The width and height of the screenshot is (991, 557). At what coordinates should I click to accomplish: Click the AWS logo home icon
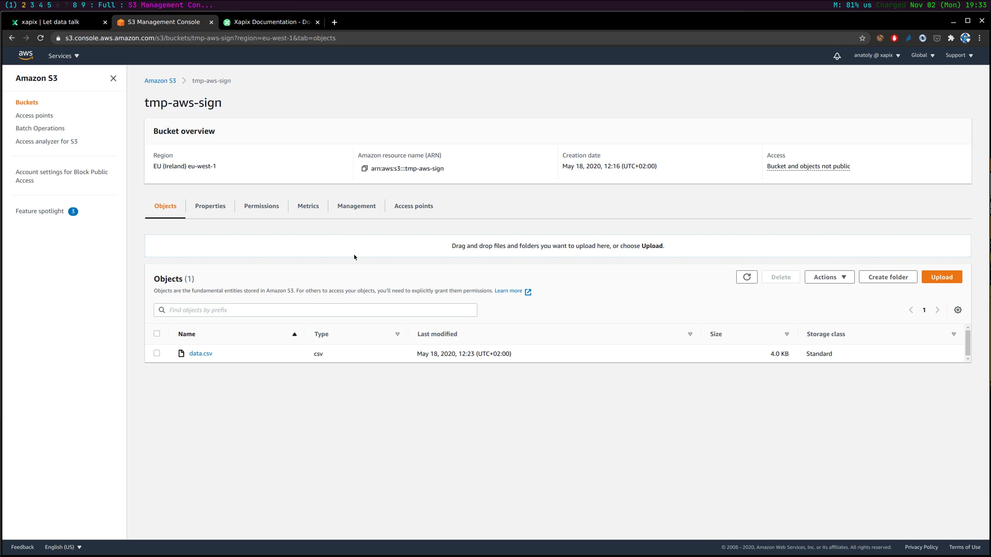coord(26,55)
